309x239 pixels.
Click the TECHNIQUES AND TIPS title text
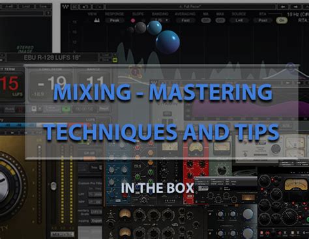(x=161, y=132)
